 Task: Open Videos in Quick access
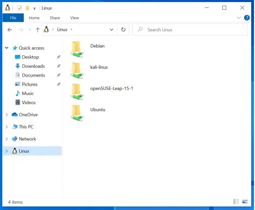(x=29, y=102)
